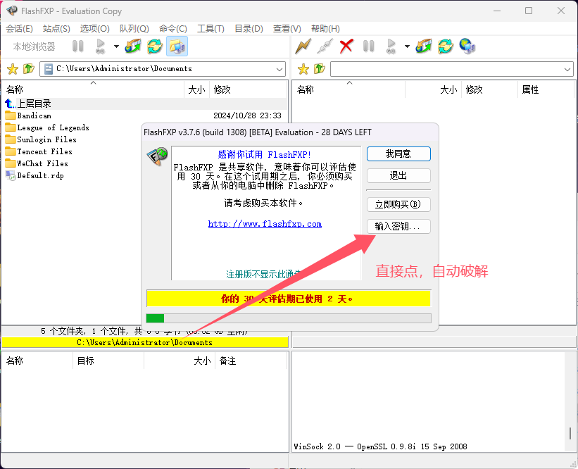Open local favorites star icon
This screenshot has width=578, height=469.
(x=12, y=69)
